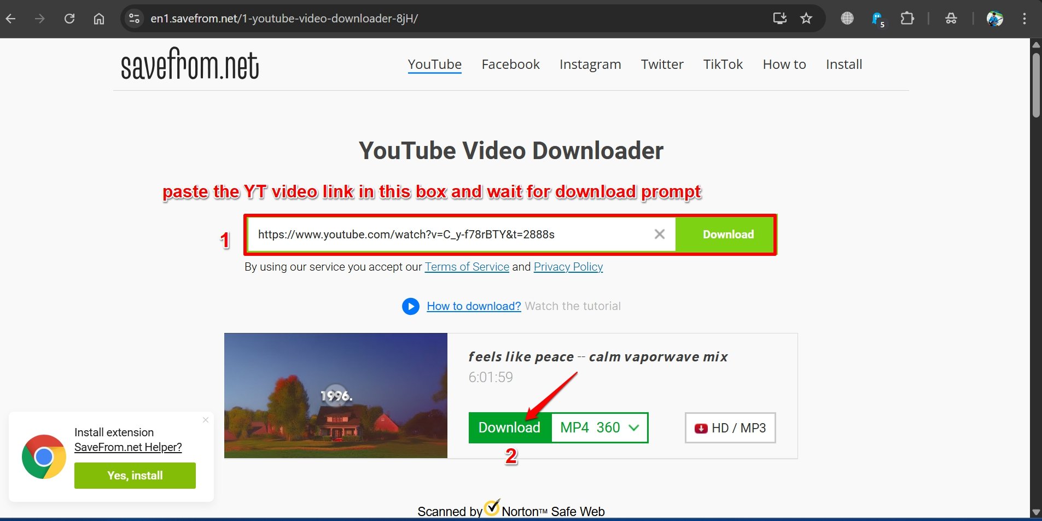Switch to the Facebook downloader tab
The image size is (1042, 521).
pyautogui.click(x=510, y=65)
